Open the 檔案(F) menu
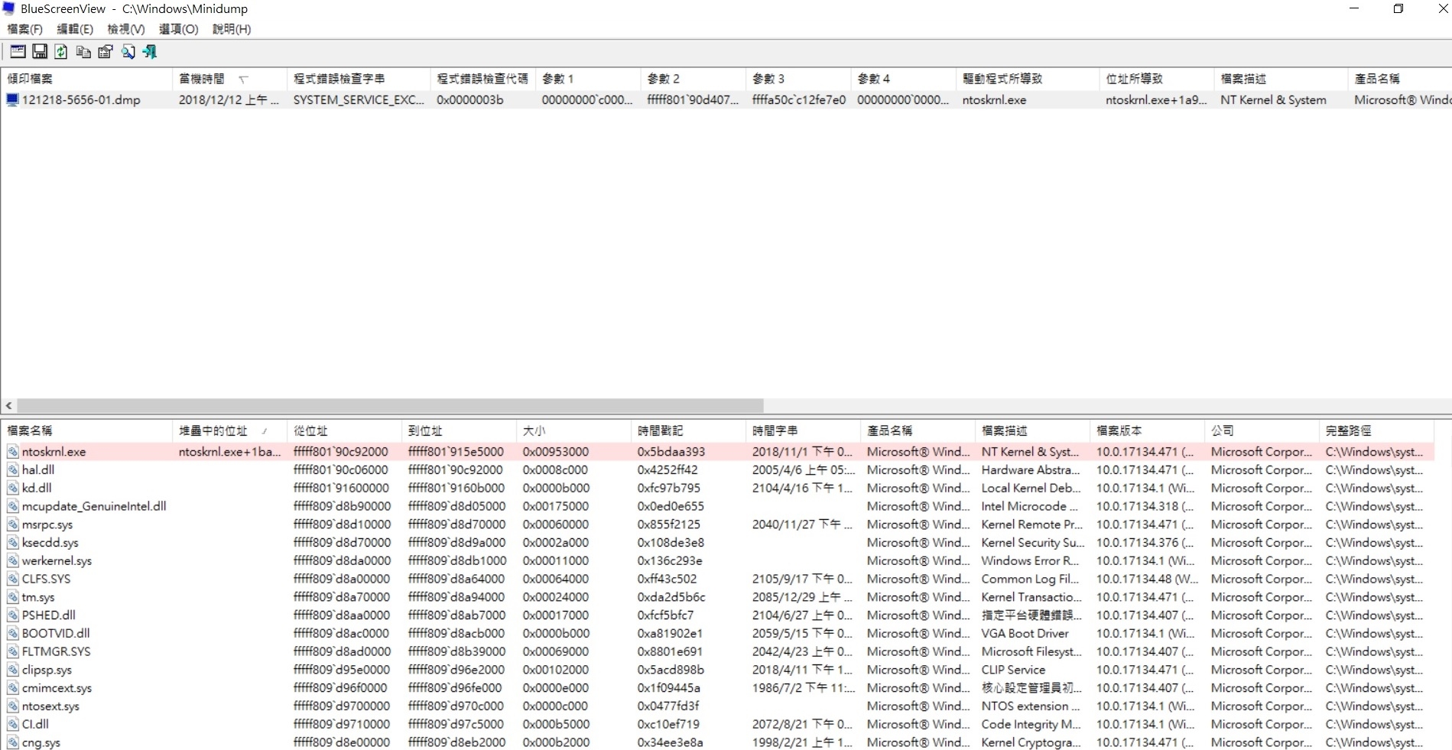The height and width of the screenshot is (750, 1452). click(x=24, y=29)
